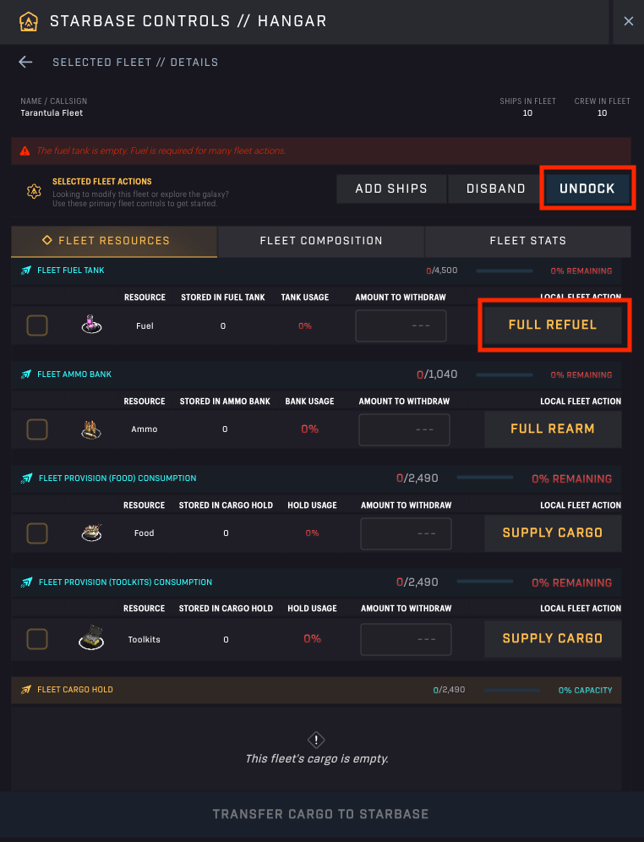Click the Fuel resource icon
The image size is (644, 842).
click(x=90, y=325)
